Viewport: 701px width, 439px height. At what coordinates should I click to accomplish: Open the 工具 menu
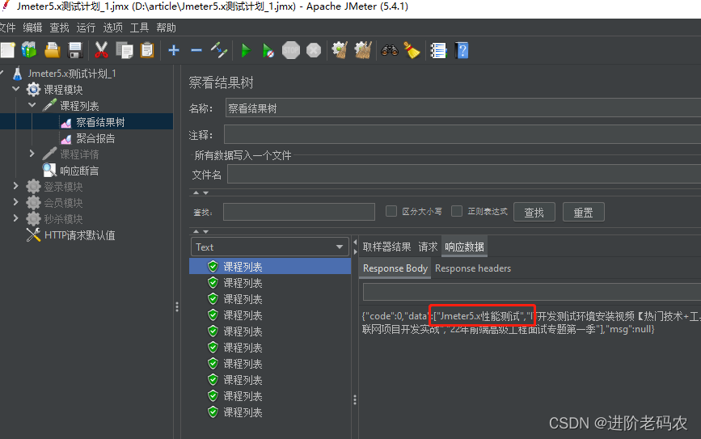[140, 27]
